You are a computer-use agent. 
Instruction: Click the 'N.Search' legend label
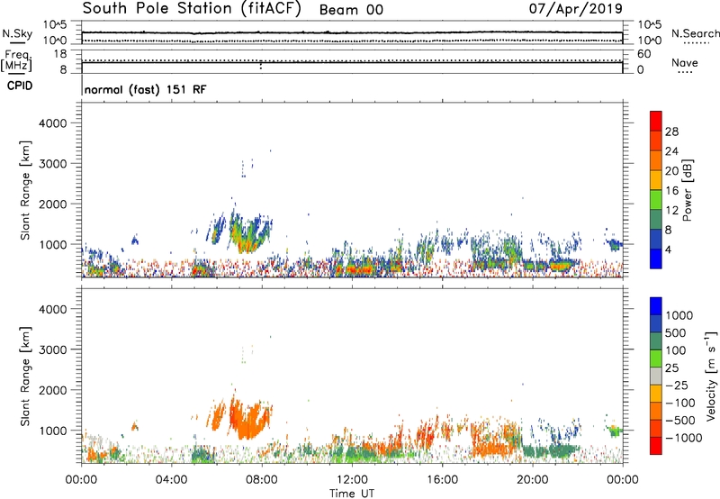pyautogui.click(x=695, y=33)
